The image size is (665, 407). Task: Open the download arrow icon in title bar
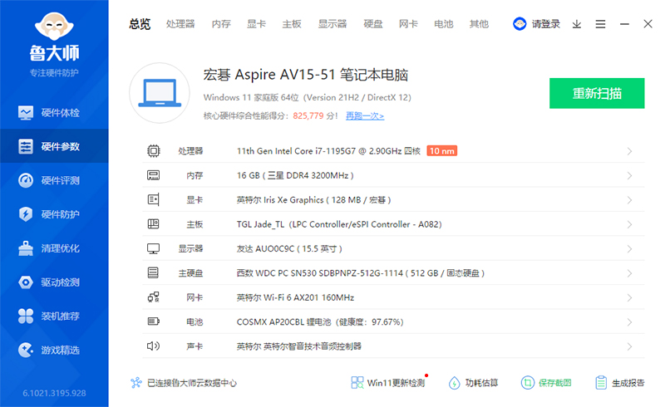(577, 24)
